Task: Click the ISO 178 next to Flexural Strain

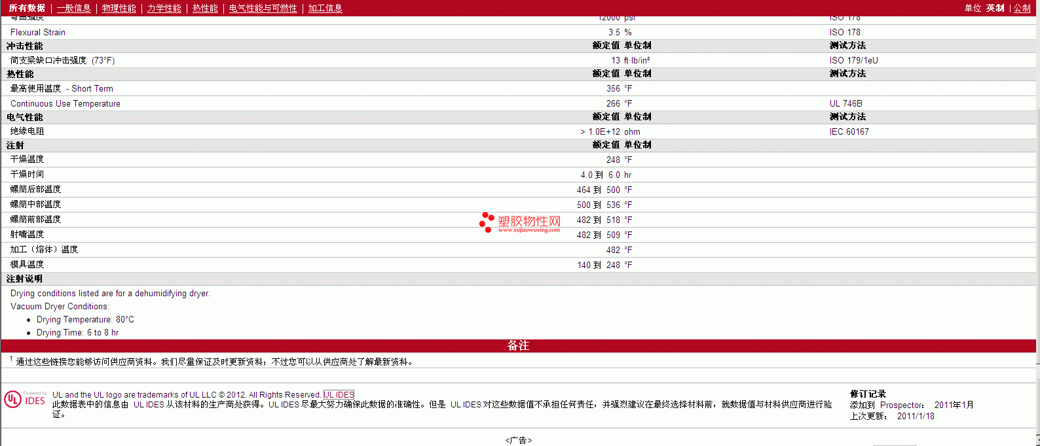Action: coord(845,32)
